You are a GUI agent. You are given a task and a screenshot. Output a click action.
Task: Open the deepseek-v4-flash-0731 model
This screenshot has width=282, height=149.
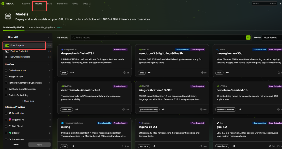[78, 53]
